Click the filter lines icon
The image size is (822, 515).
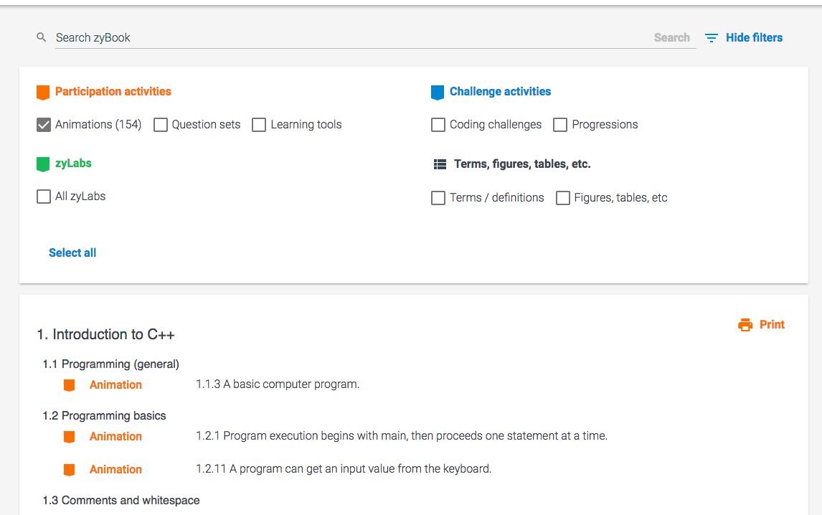point(711,38)
